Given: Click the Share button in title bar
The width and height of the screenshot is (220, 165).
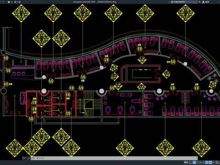Looking at the screenshot, I should [17, 2].
